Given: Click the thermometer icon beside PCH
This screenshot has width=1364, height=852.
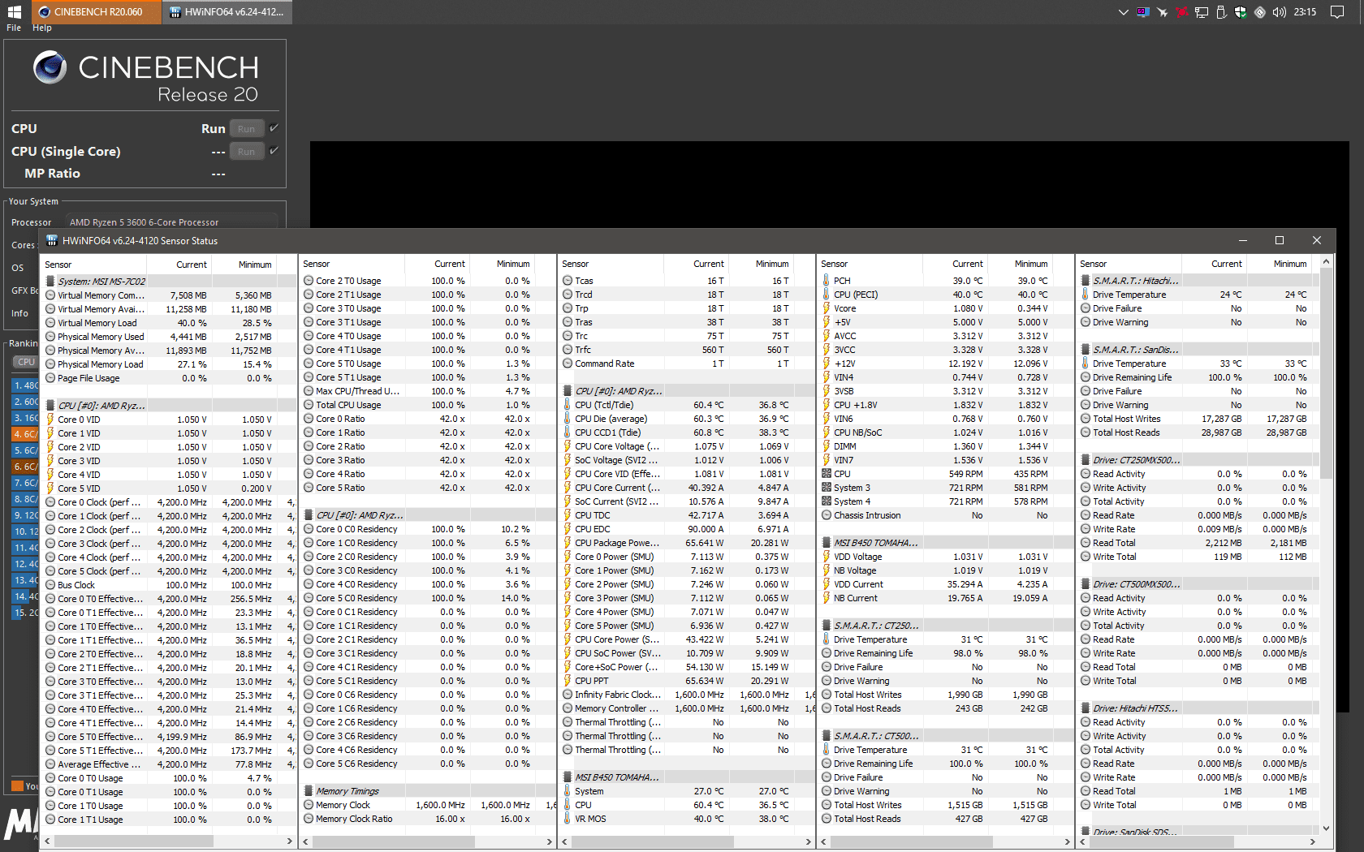Looking at the screenshot, I should pyautogui.click(x=827, y=281).
